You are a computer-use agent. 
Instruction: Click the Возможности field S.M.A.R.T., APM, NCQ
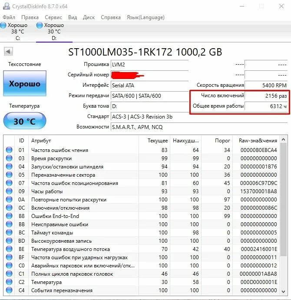[199, 127]
